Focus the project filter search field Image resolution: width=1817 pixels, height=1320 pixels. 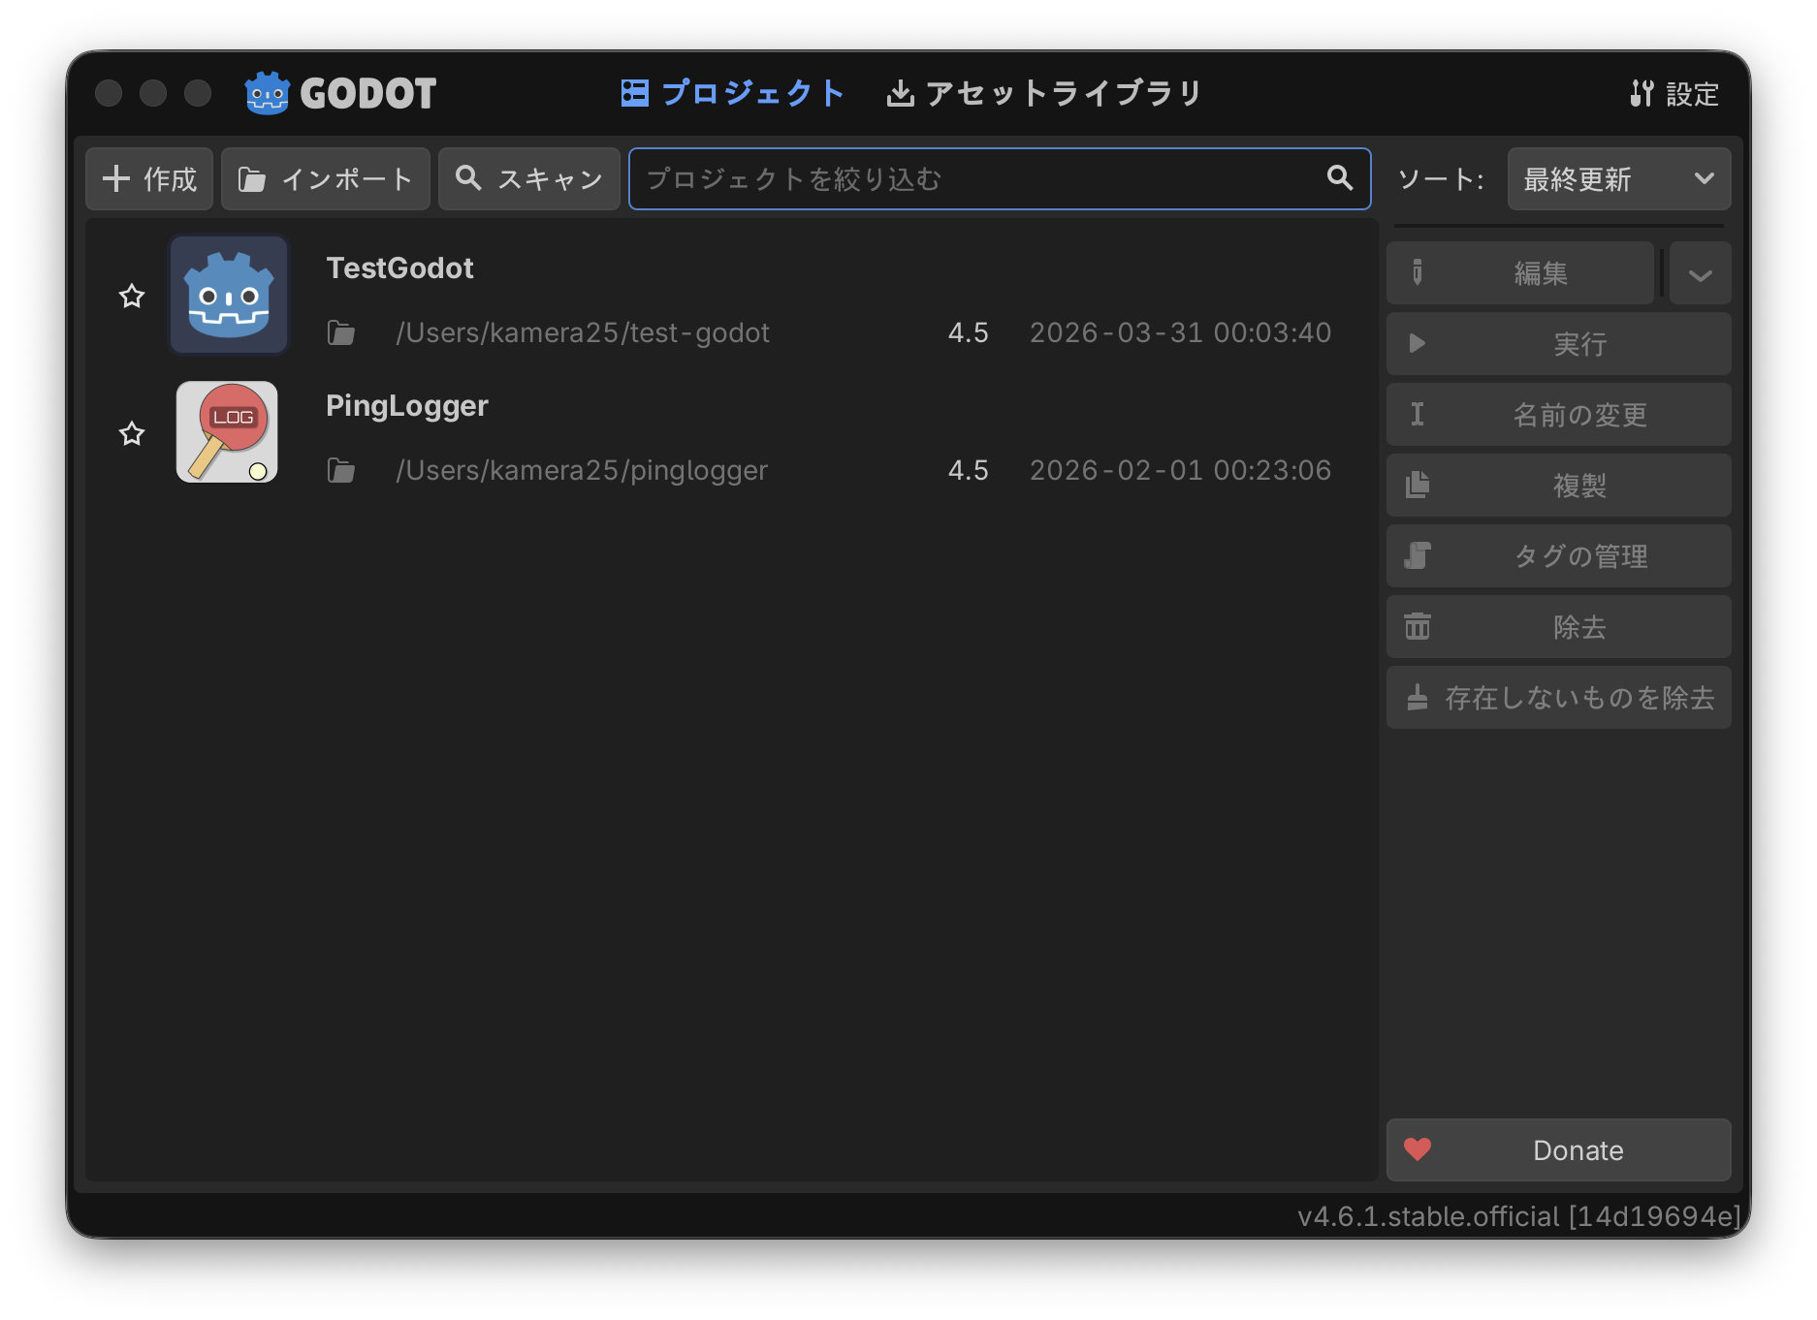point(1000,179)
